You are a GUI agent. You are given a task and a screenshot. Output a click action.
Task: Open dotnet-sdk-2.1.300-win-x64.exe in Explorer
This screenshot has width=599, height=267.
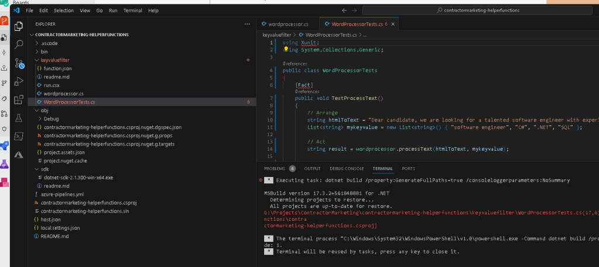click(x=78, y=178)
